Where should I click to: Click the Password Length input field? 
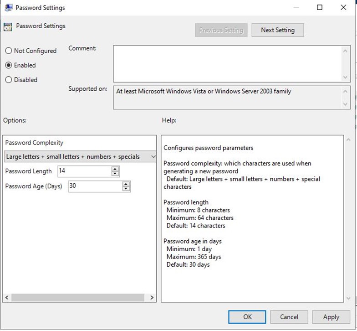tap(84, 171)
